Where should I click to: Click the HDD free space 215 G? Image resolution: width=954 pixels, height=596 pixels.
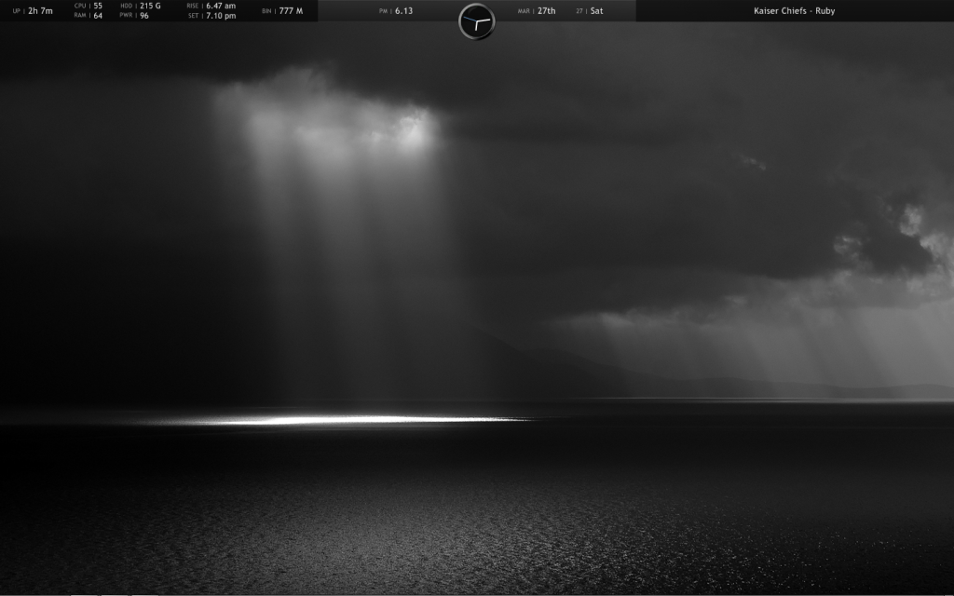click(150, 6)
